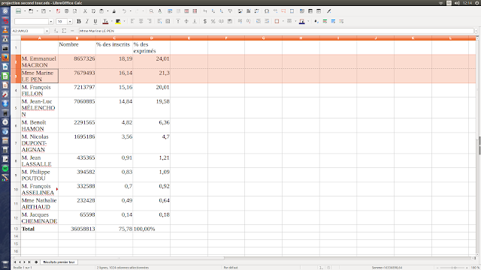This screenshot has height=270, width=481.
Task: Open the font name dropdown
Action: click(51, 22)
